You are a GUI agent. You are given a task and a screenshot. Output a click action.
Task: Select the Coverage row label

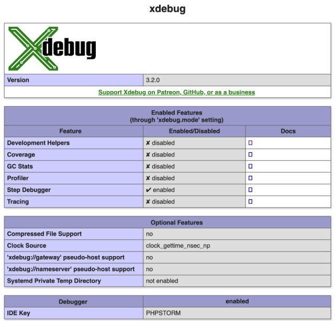click(x=21, y=154)
